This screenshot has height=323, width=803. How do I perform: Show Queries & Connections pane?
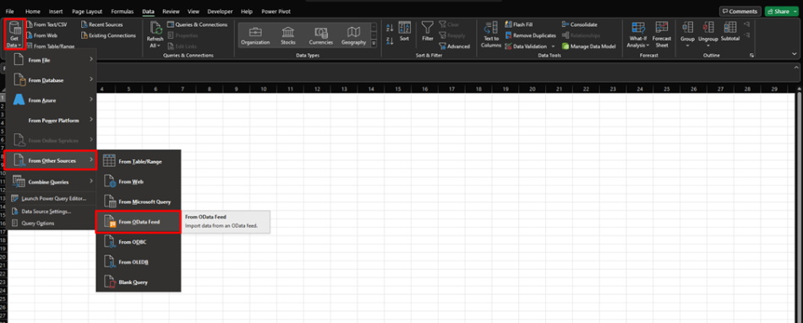tap(197, 24)
